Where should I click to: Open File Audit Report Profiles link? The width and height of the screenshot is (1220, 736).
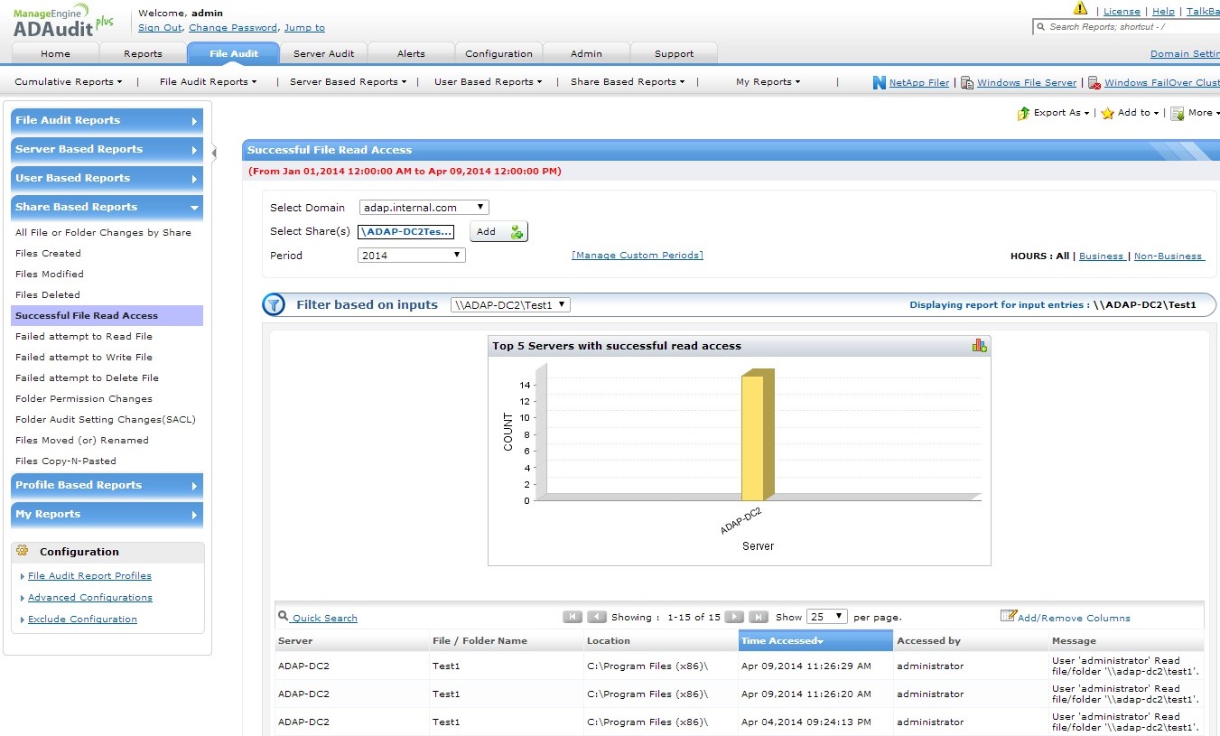(89, 576)
